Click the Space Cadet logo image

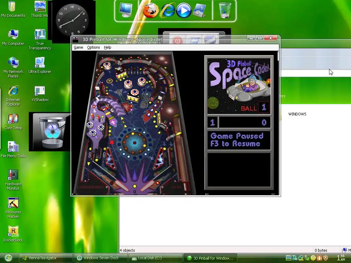coord(239,86)
